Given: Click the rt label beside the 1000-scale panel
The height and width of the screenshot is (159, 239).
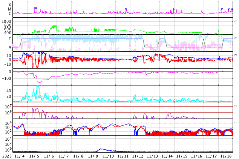Looking at the screenshot, I should 236,21.
